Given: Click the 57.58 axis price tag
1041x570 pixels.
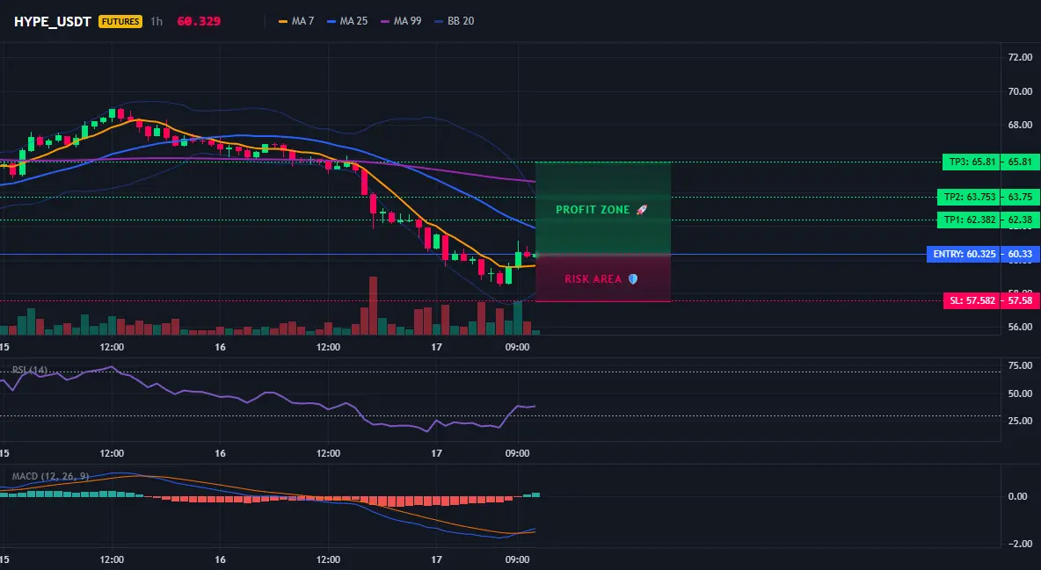Looking at the screenshot, I should click(1021, 300).
